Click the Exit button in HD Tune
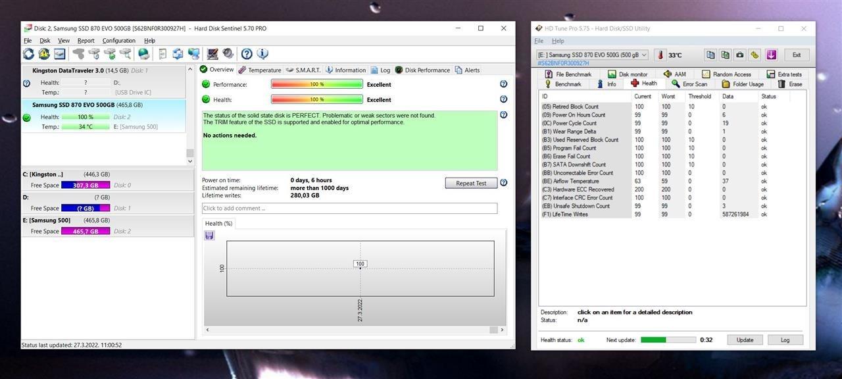The image size is (842, 379). (x=796, y=55)
